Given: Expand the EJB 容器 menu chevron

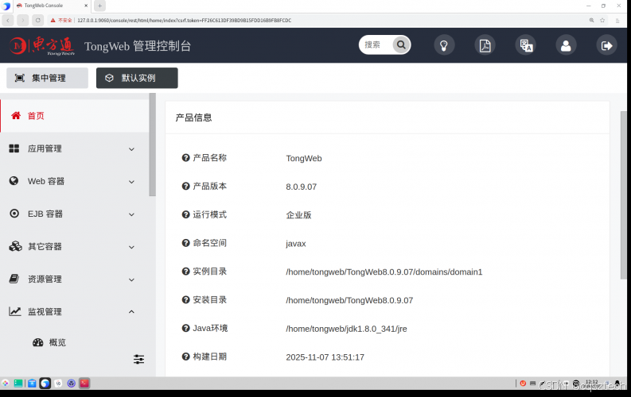Looking at the screenshot, I should [x=131, y=214].
